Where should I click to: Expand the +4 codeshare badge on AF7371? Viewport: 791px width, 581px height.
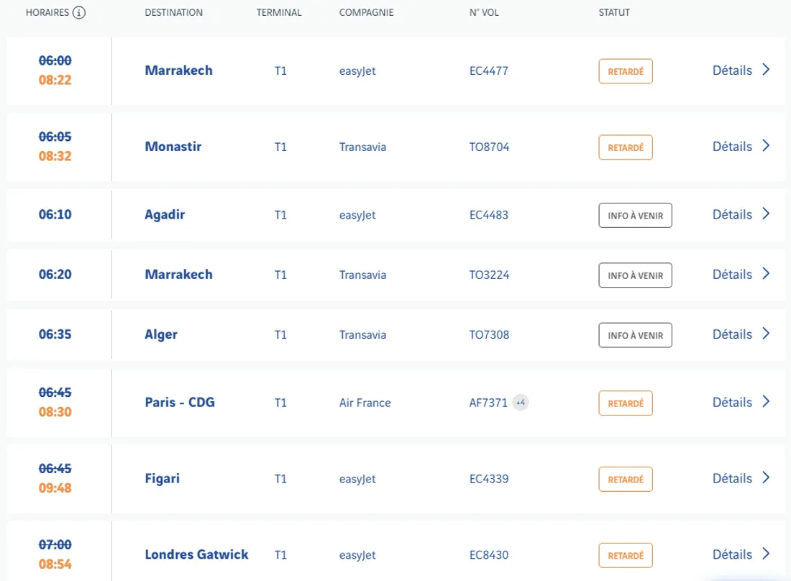tap(521, 403)
